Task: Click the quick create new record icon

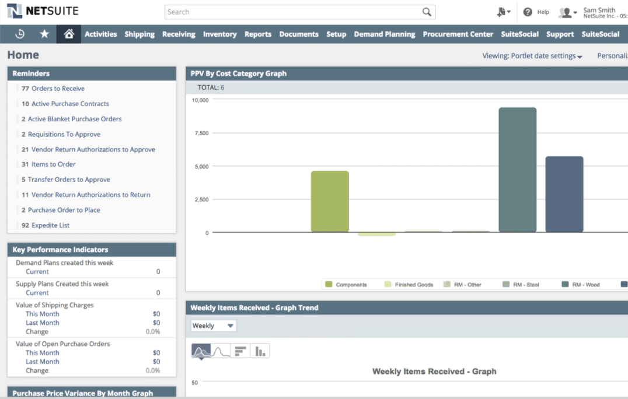Action: (501, 11)
